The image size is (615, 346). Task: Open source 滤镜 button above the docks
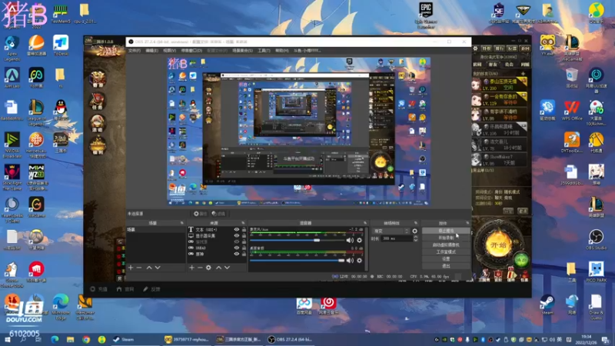[x=218, y=214]
